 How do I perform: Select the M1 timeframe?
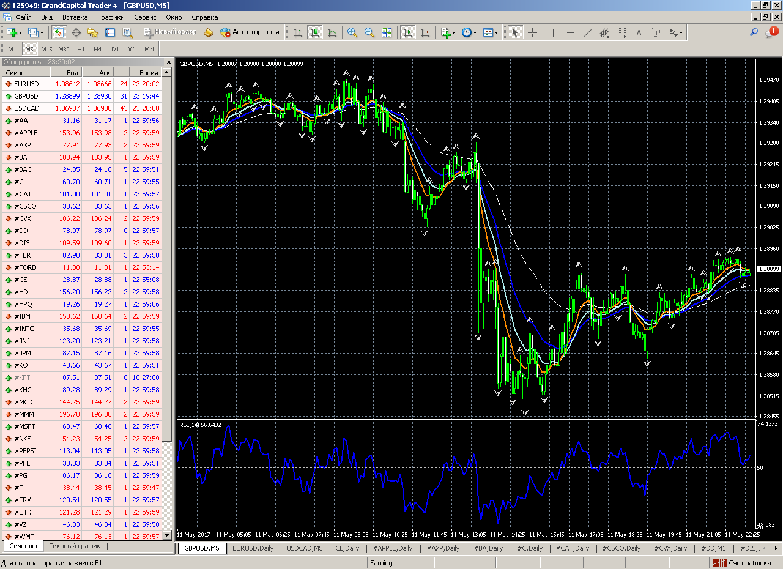pos(12,49)
